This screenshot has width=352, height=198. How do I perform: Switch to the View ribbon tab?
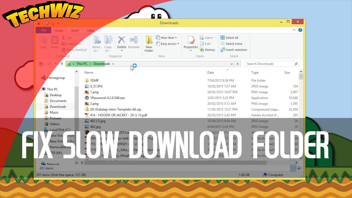[90, 31]
